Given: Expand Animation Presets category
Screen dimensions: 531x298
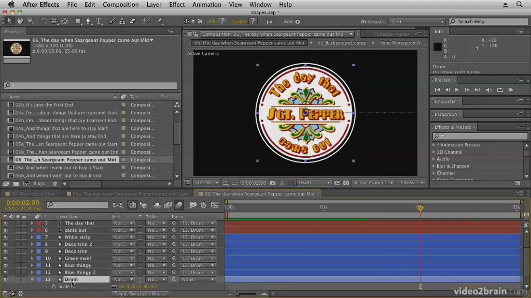Looking at the screenshot, I should (x=434, y=145).
